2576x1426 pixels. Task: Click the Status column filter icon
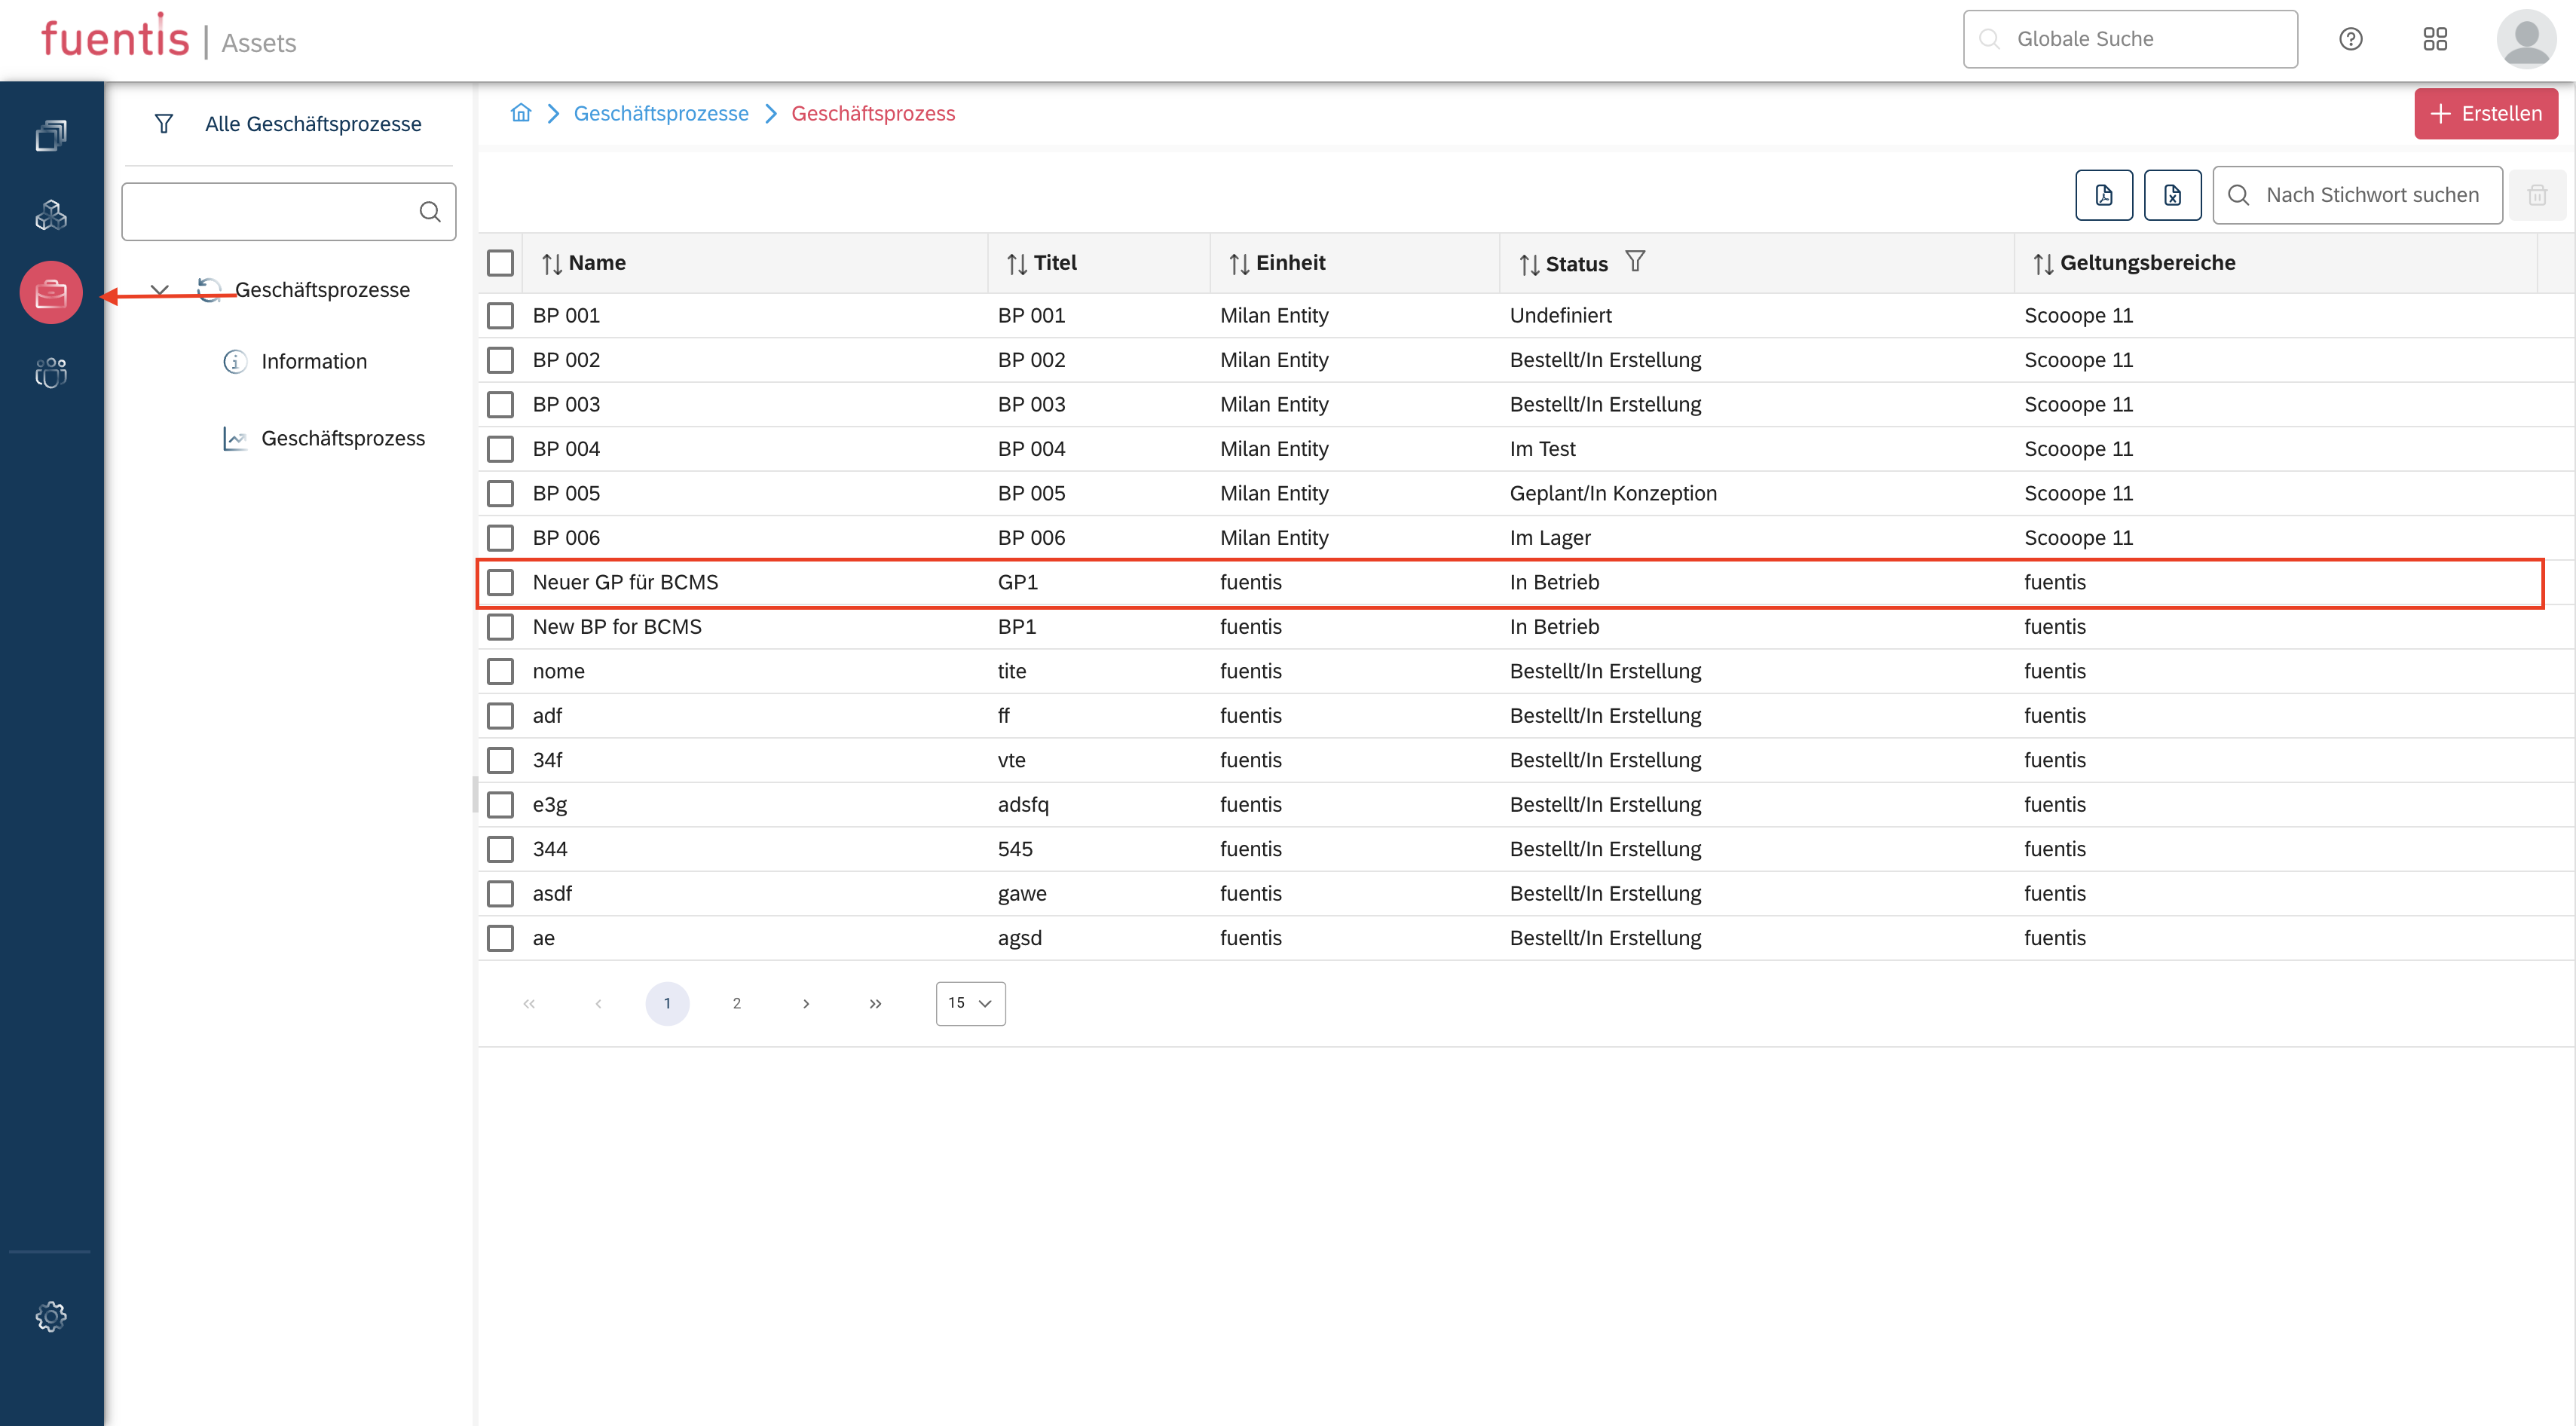pos(1635,262)
